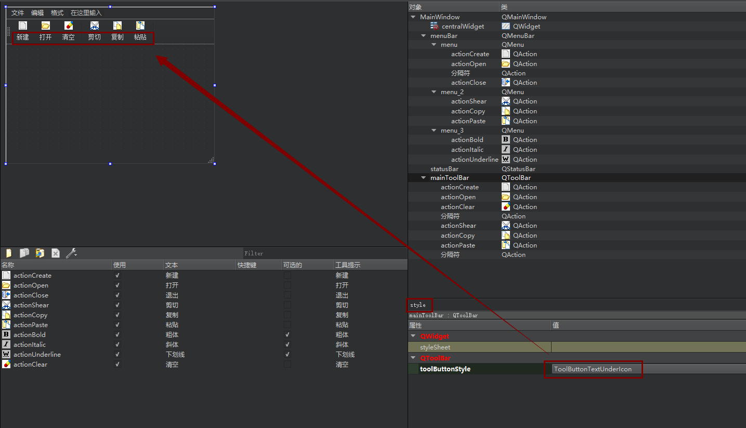Click the 清空 eraser icon in the form toolbar
Viewport: 746px width, 428px height.
click(68, 25)
